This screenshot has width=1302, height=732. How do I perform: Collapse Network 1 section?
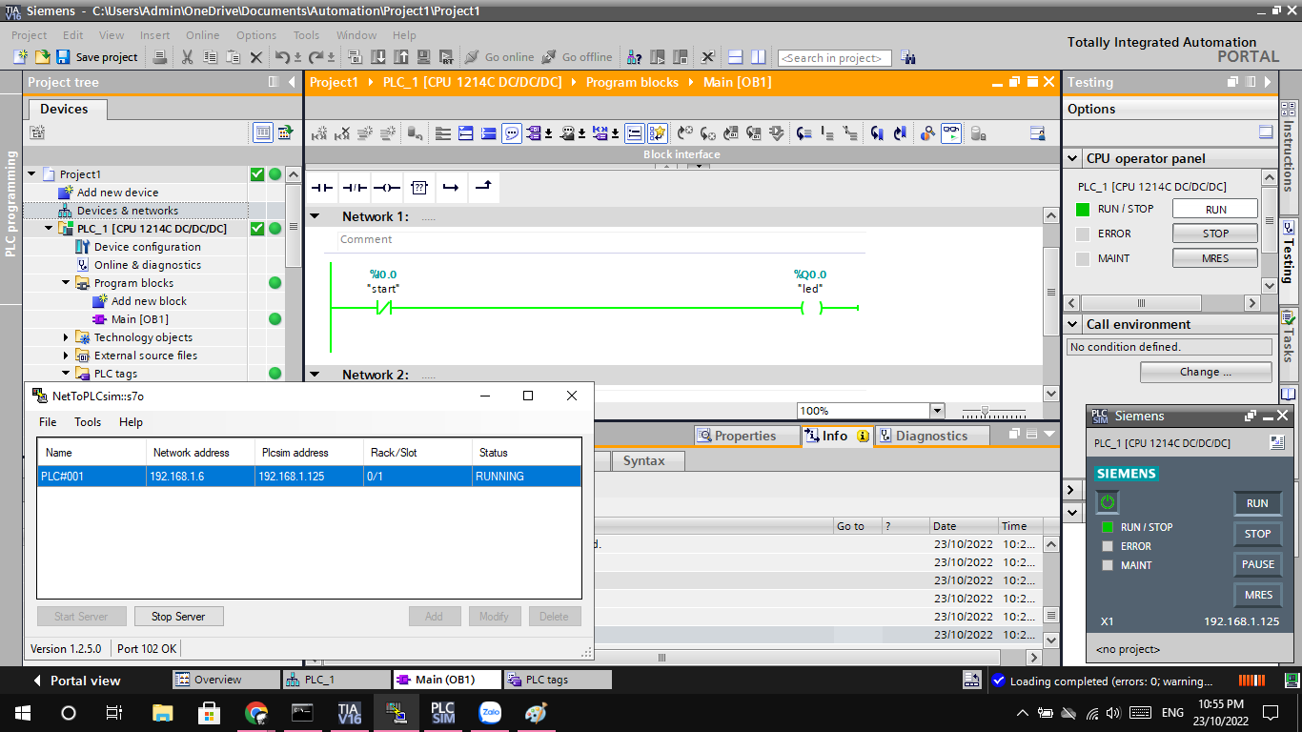point(315,216)
